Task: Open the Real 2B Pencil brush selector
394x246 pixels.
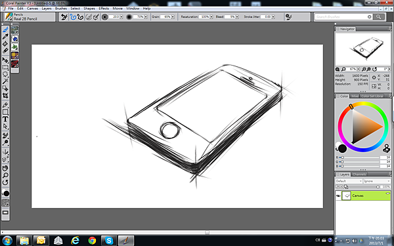Action: click(30, 17)
